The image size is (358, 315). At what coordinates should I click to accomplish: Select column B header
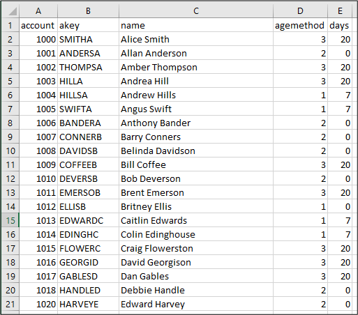88,10
